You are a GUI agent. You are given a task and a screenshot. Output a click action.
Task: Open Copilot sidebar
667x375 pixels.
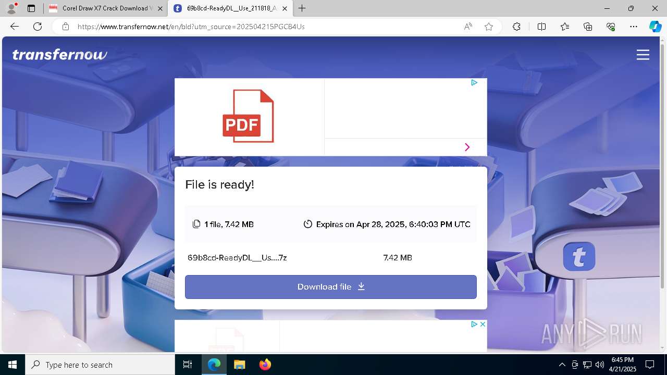click(x=655, y=27)
